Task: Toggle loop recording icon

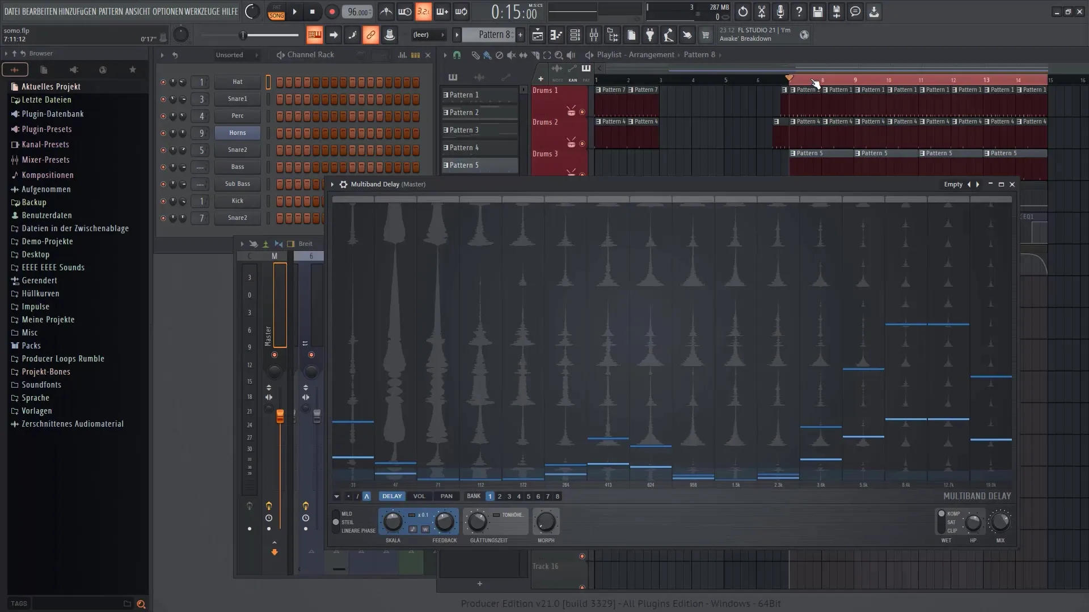Action: click(x=461, y=11)
